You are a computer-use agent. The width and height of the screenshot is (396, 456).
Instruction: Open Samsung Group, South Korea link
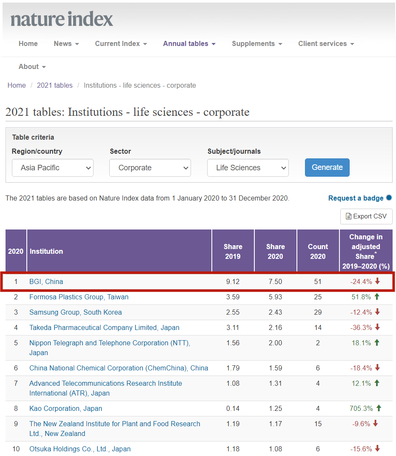coord(76,313)
